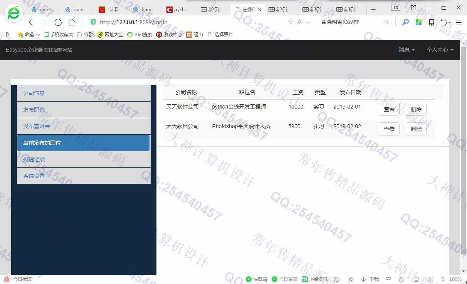Go to browser home page icon

(72, 22)
